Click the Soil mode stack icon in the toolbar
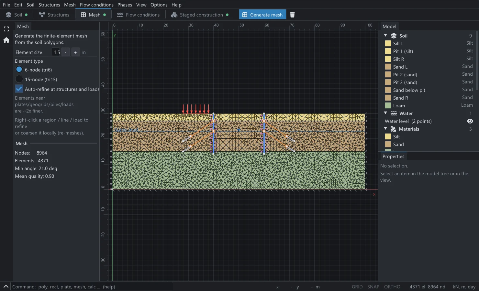This screenshot has width=479, height=291. 9,15
